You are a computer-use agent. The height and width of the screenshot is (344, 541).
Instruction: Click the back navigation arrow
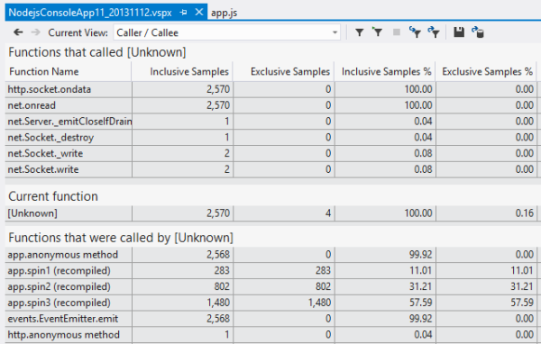[x=18, y=32]
